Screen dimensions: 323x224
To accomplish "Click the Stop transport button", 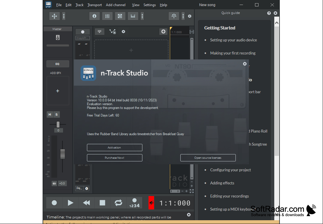I will point(102,203).
